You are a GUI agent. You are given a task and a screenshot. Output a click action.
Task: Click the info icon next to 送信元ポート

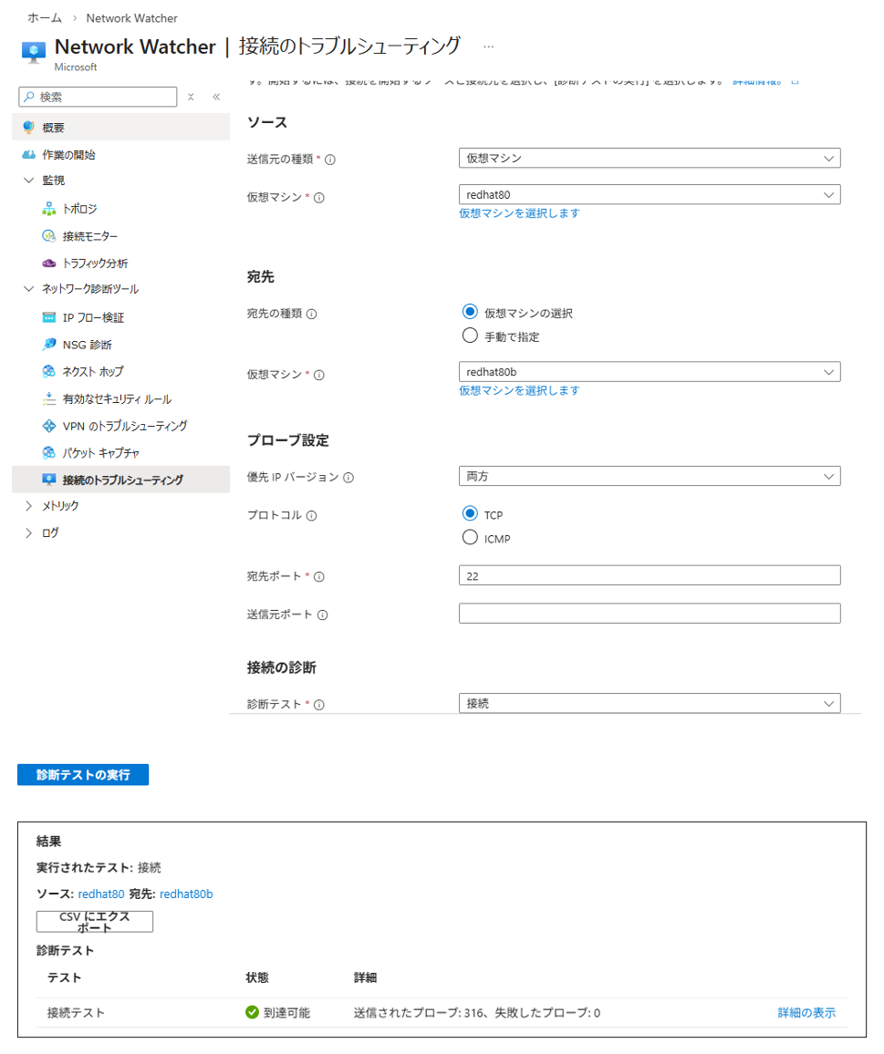tap(322, 615)
